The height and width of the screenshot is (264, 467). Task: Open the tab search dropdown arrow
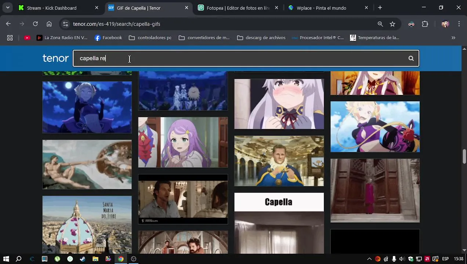click(x=8, y=8)
